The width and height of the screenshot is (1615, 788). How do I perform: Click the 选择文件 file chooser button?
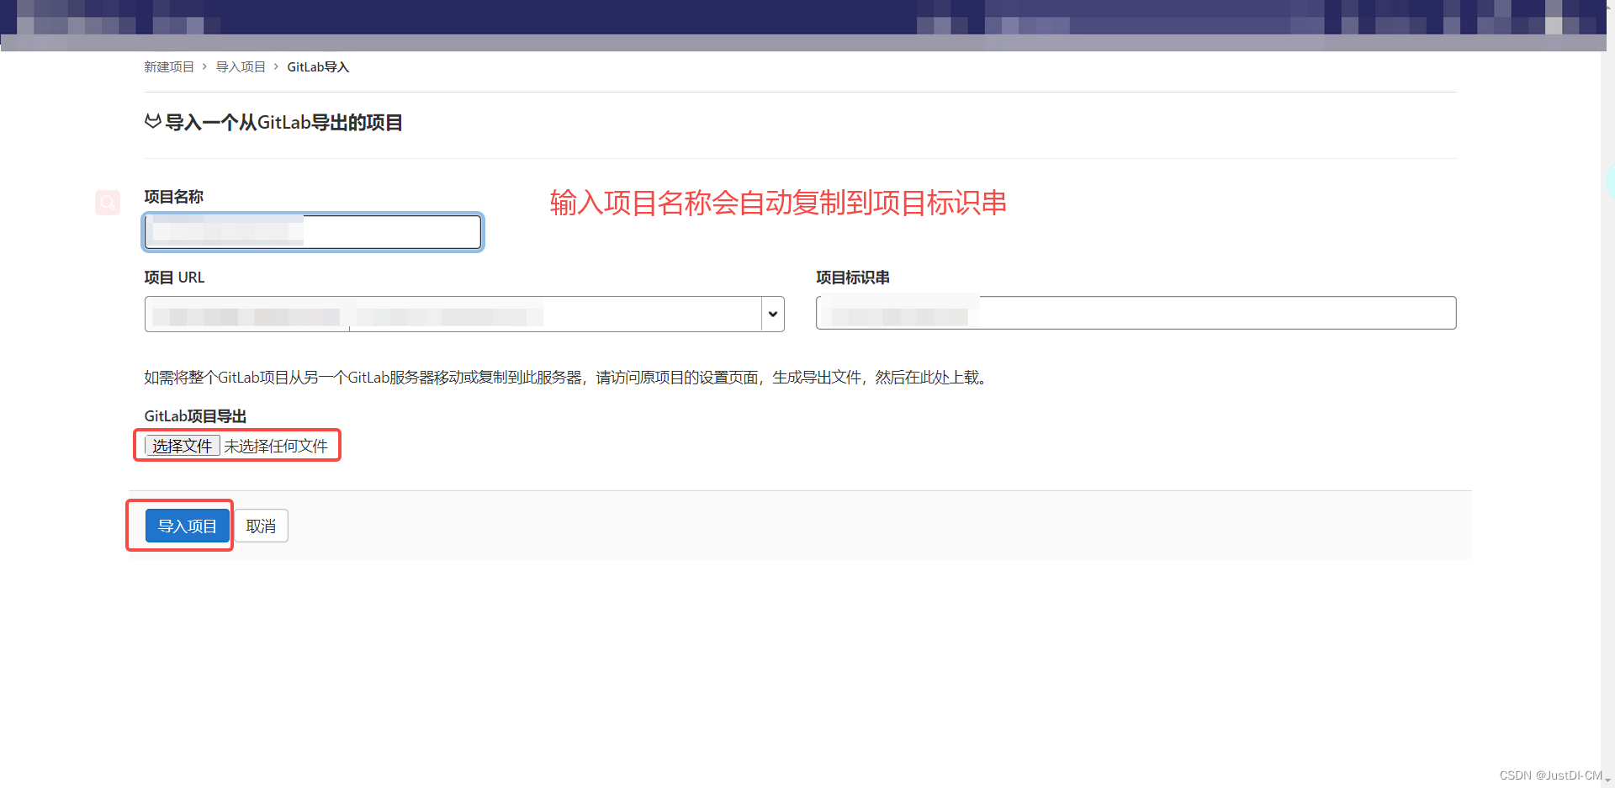[x=183, y=446]
